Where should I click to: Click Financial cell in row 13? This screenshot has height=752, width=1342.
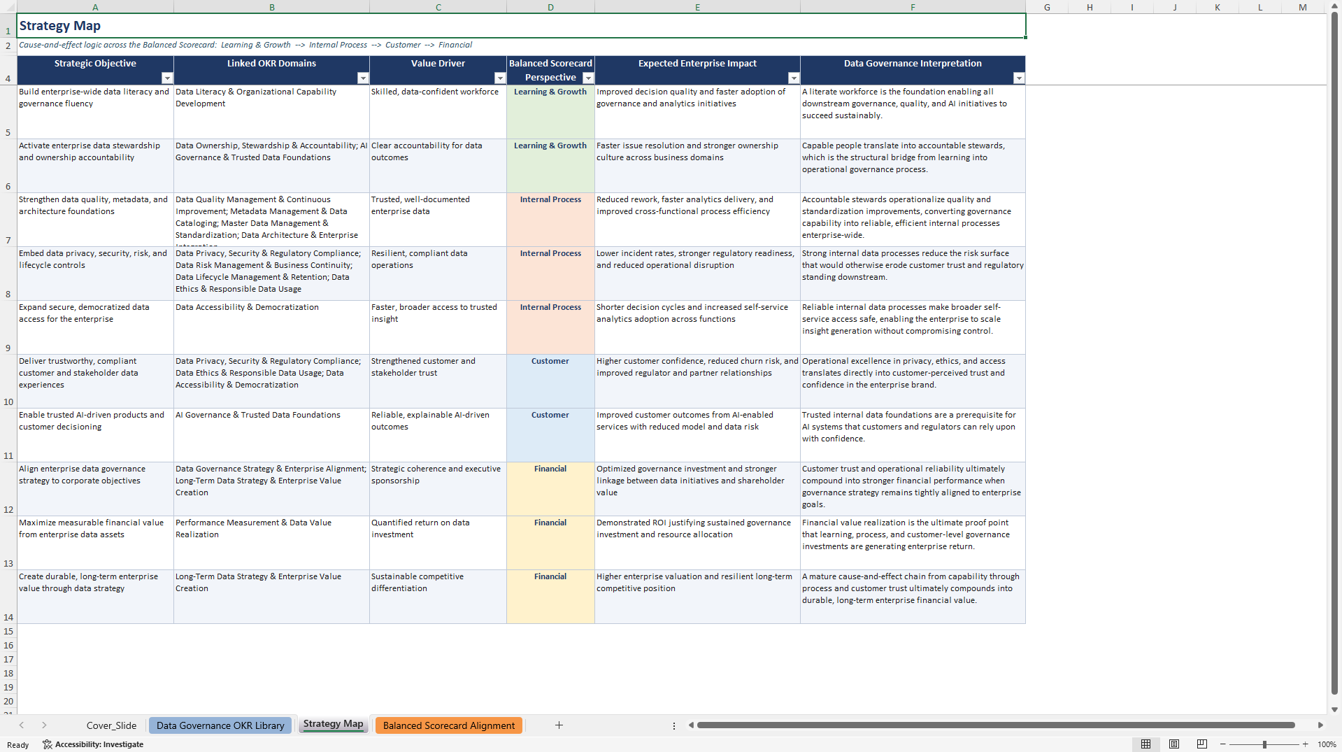point(550,543)
